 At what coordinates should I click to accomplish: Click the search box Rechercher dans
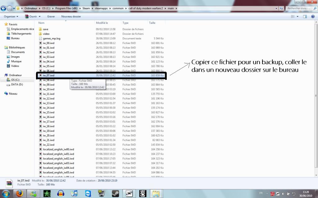(301, 8)
